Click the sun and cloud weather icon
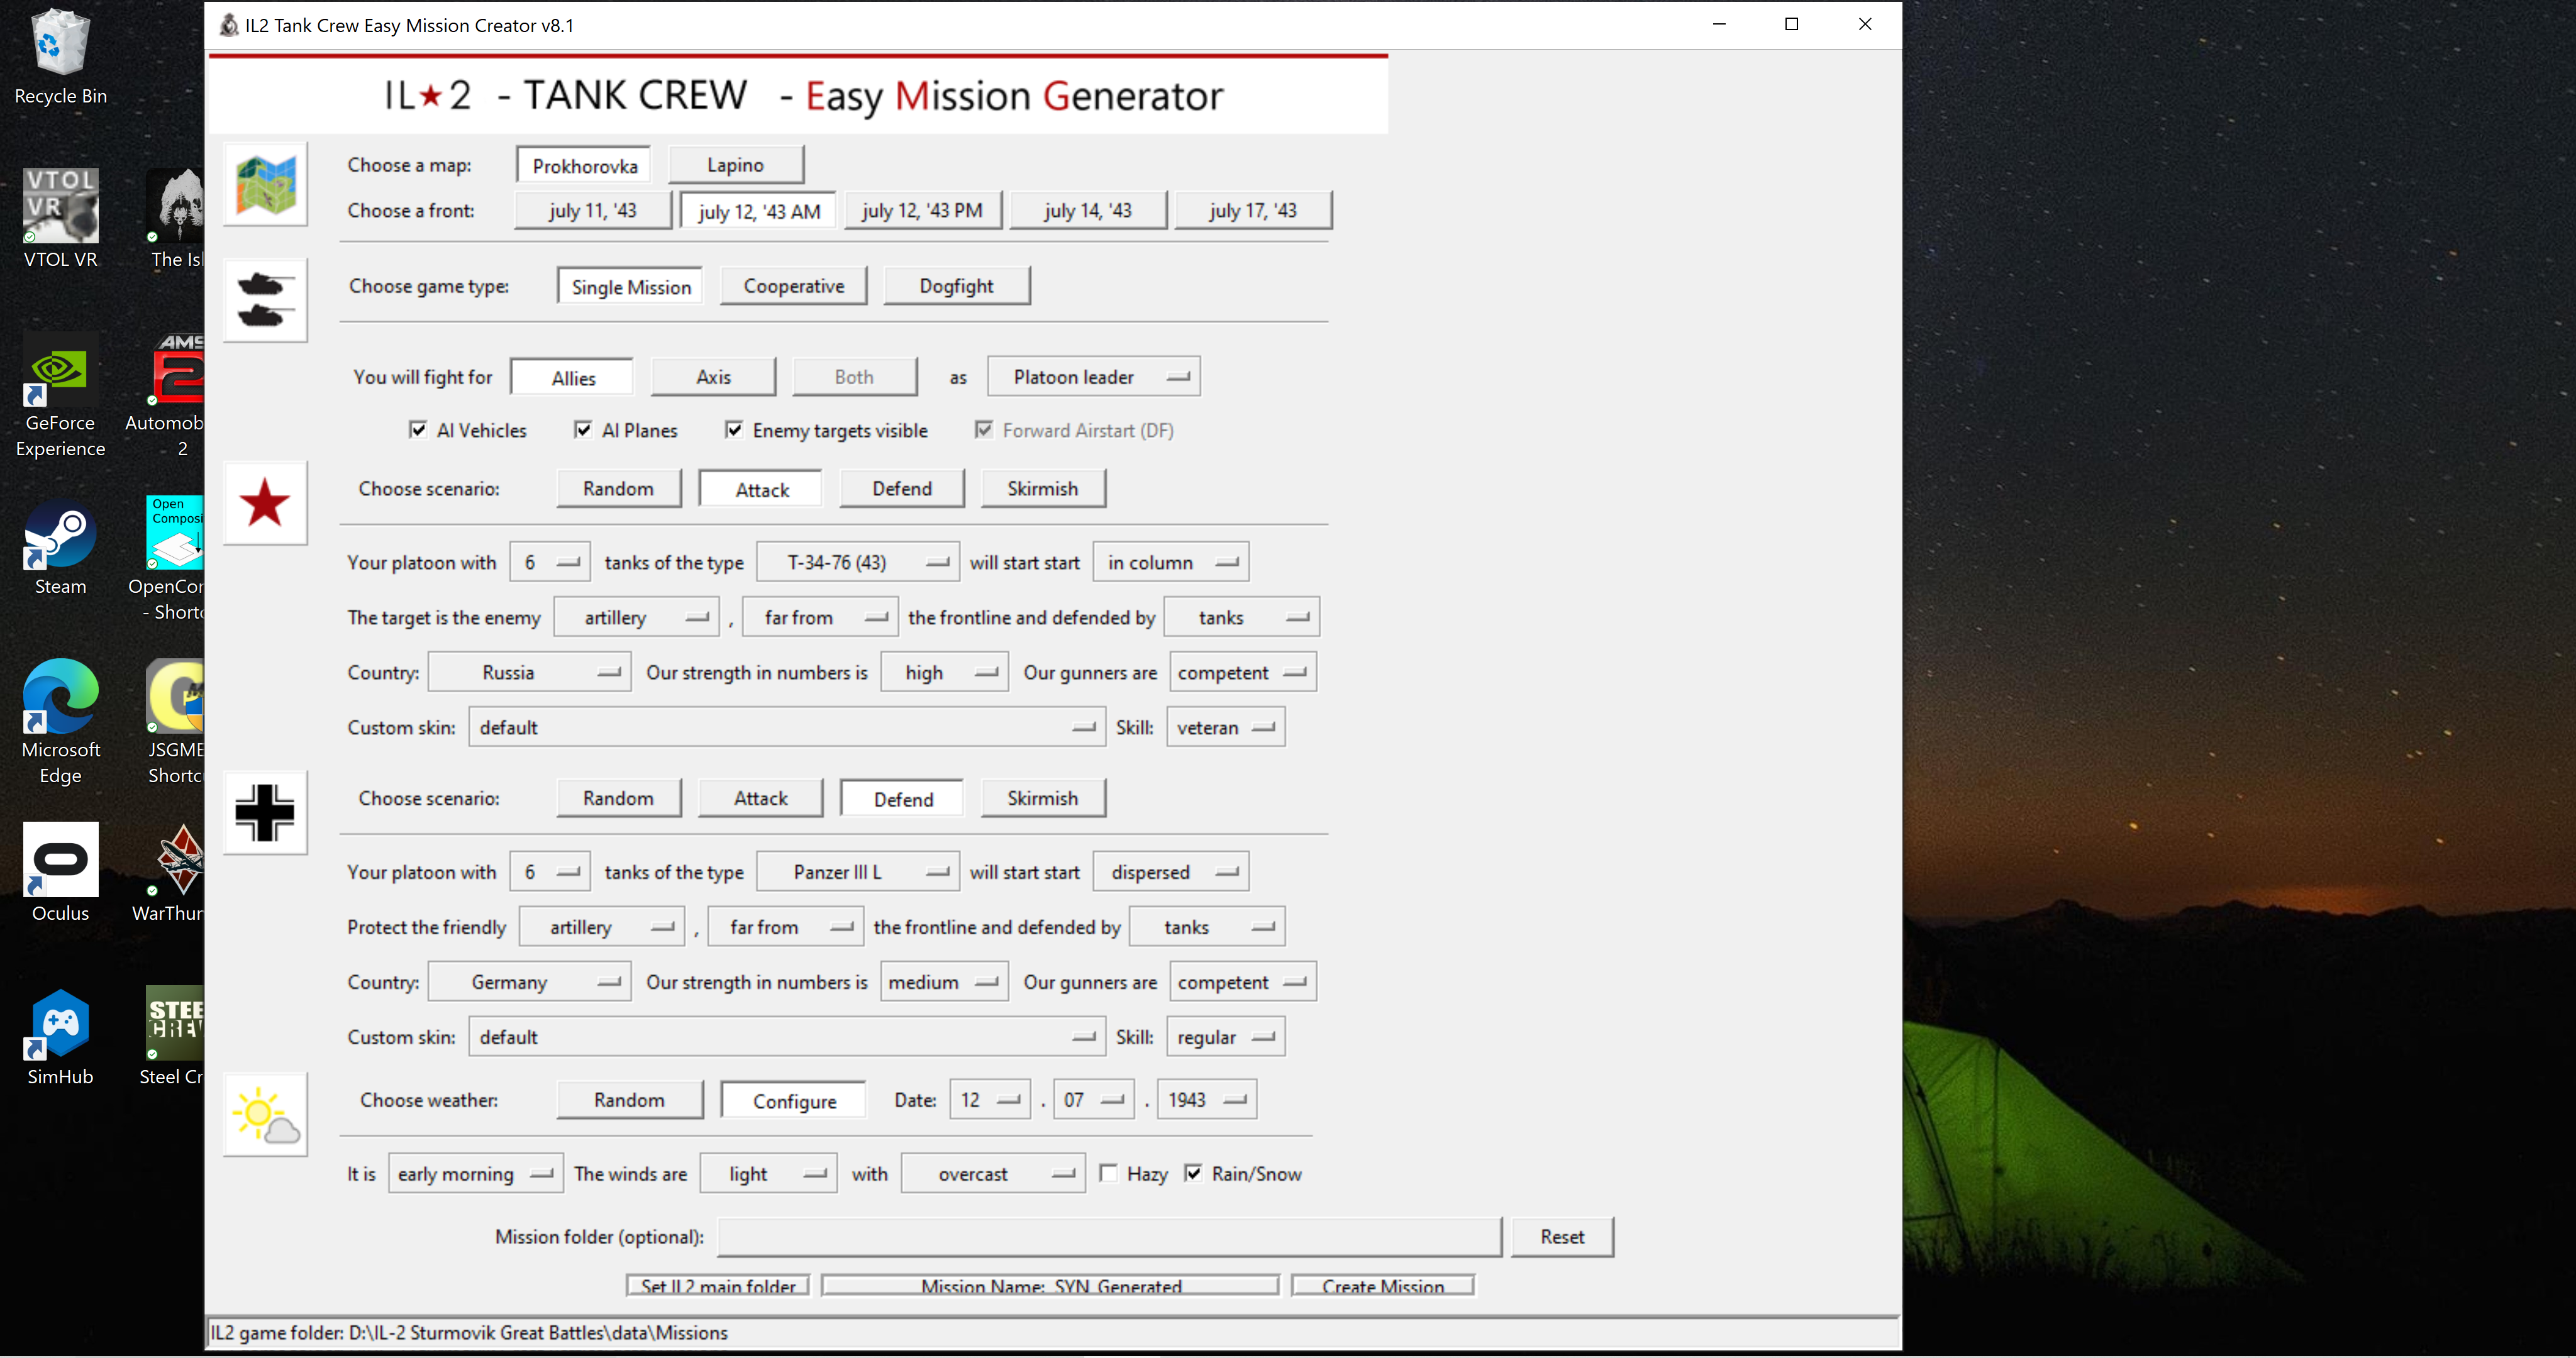The width and height of the screenshot is (2576, 1358). click(265, 1115)
